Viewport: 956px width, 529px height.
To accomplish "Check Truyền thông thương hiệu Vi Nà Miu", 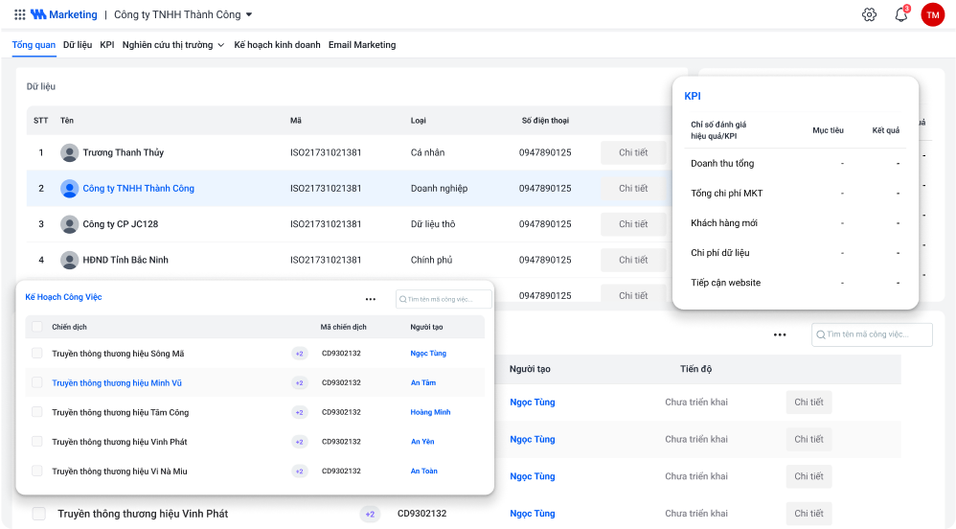I will tap(37, 471).
